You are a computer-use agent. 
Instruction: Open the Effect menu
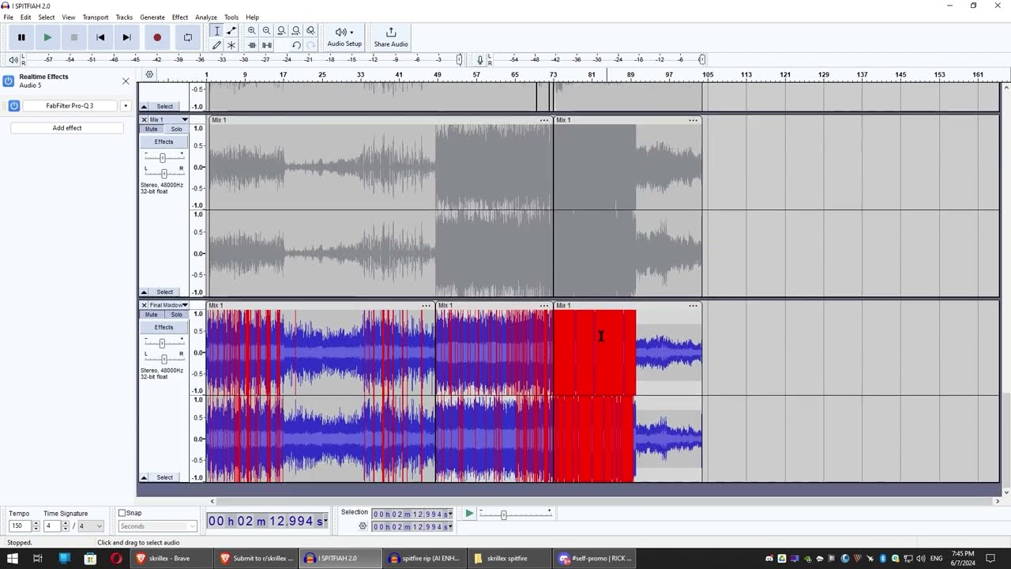click(x=180, y=17)
